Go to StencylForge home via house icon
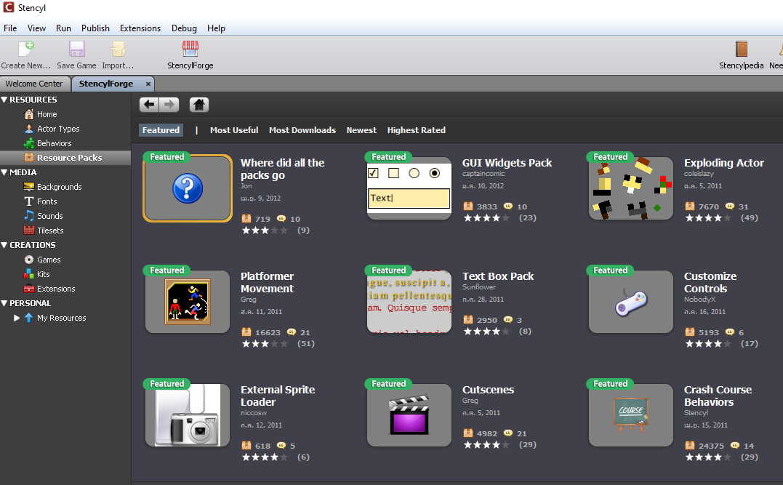This screenshot has height=485, width=783. coord(198,105)
